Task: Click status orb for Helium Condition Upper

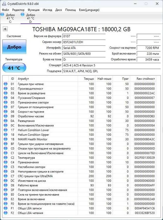Action: 5,135
